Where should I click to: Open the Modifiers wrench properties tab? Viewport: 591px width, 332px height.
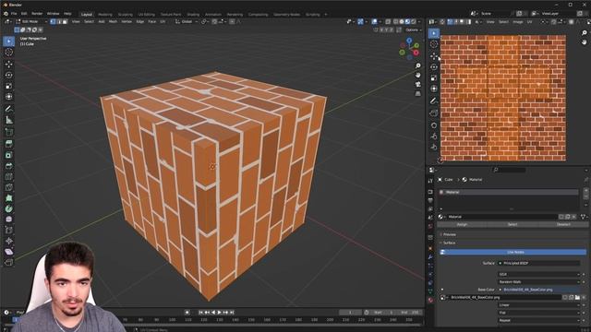point(430,257)
